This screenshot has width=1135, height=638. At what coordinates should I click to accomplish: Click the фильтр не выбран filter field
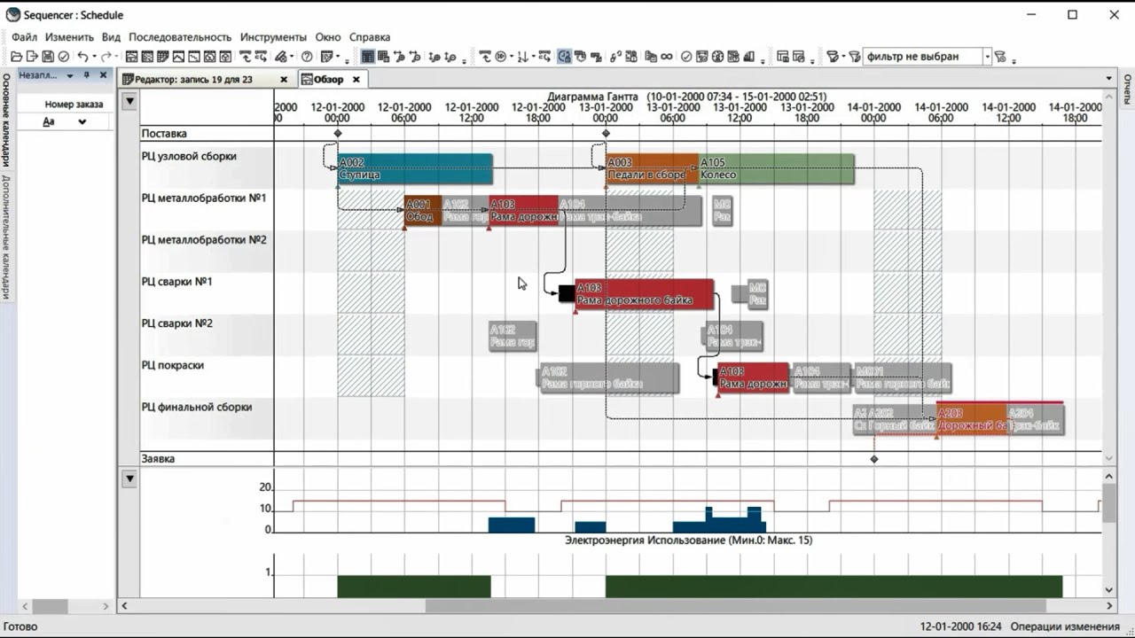tap(922, 57)
